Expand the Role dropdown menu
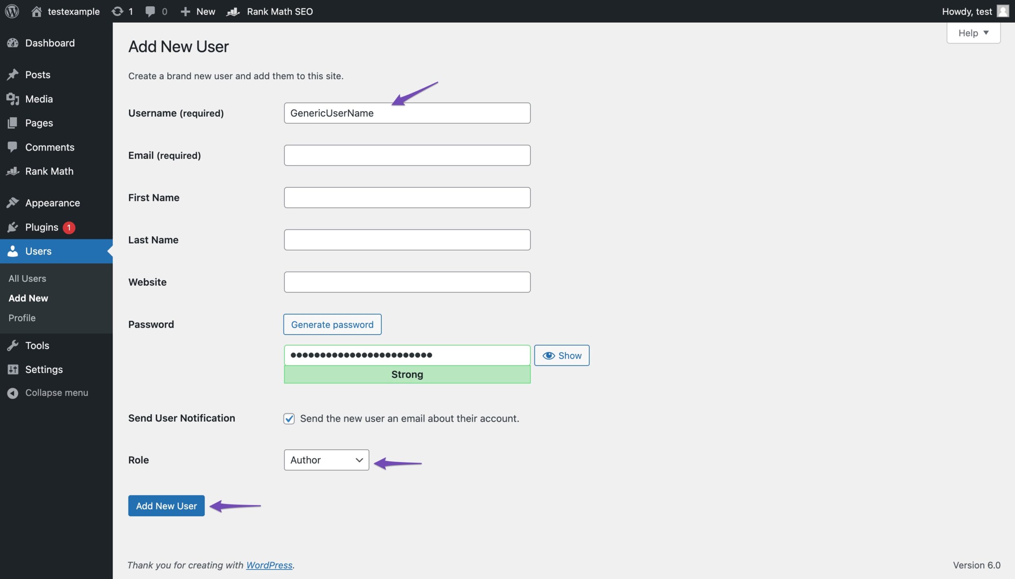1015x579 pixels. click(x=326, y=460)
